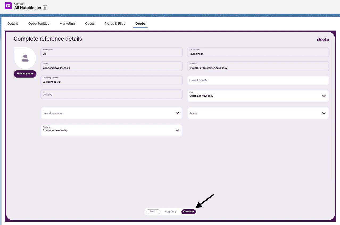Image resolution: width=340 pixels, height=225 pixels.
Task: Open the Marketing tab
Action: [67, 23]
